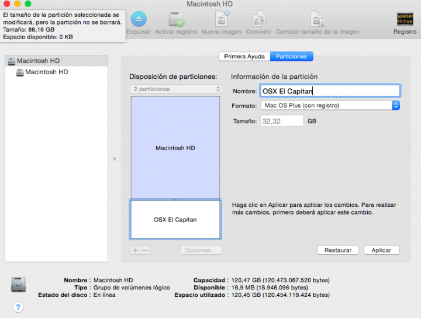Open the Registro log icon
The height and width of the screenshot is (318, 421).
(x=405, y=19)
